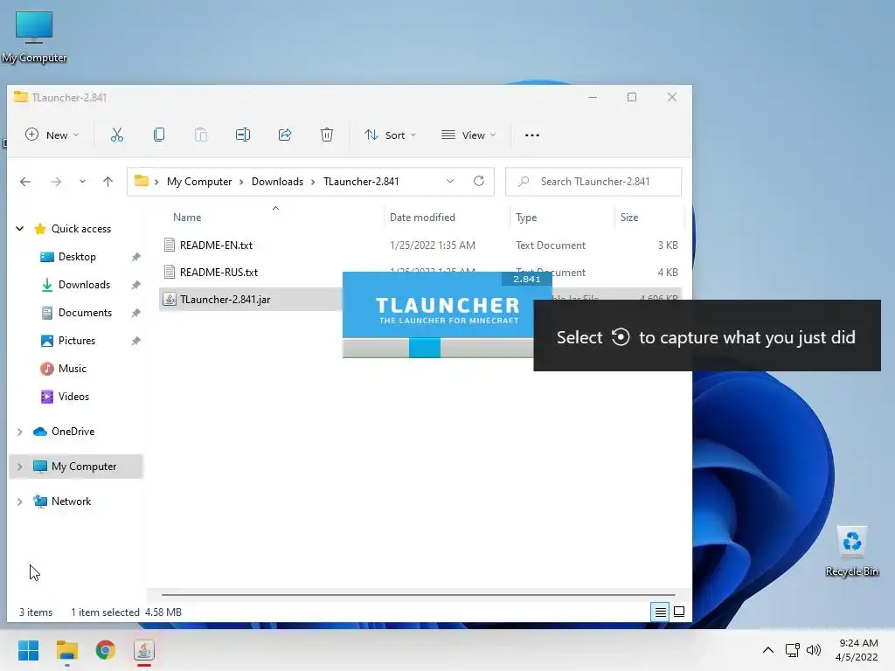895x671 pixels.
Task: Open Downloads in Quick access
Action: [x=84, y=285]
